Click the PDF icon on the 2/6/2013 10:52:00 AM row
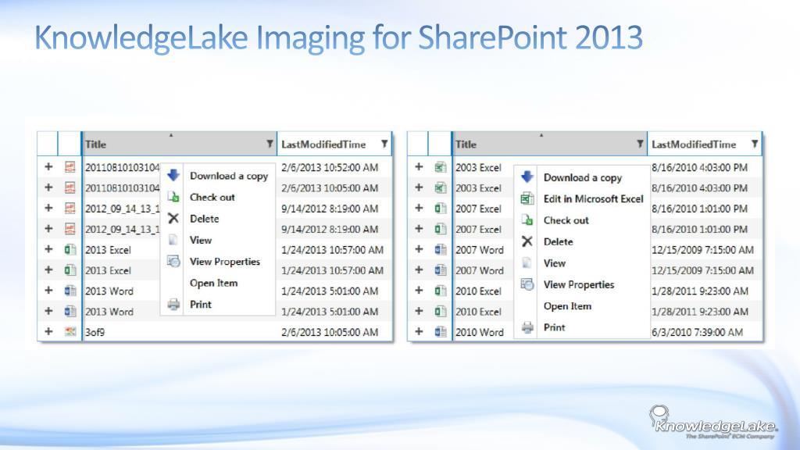This screenshot has height=450, width=800. (x=70, y=167)
